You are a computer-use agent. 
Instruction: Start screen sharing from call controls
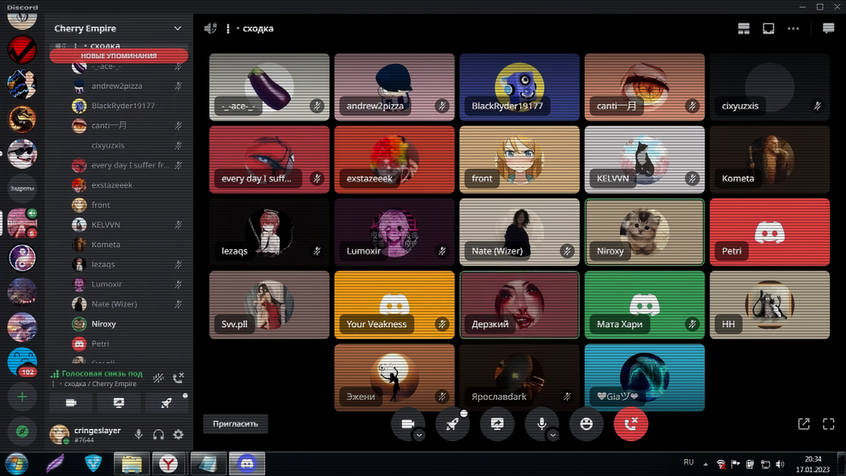click(x=497, y=424)
